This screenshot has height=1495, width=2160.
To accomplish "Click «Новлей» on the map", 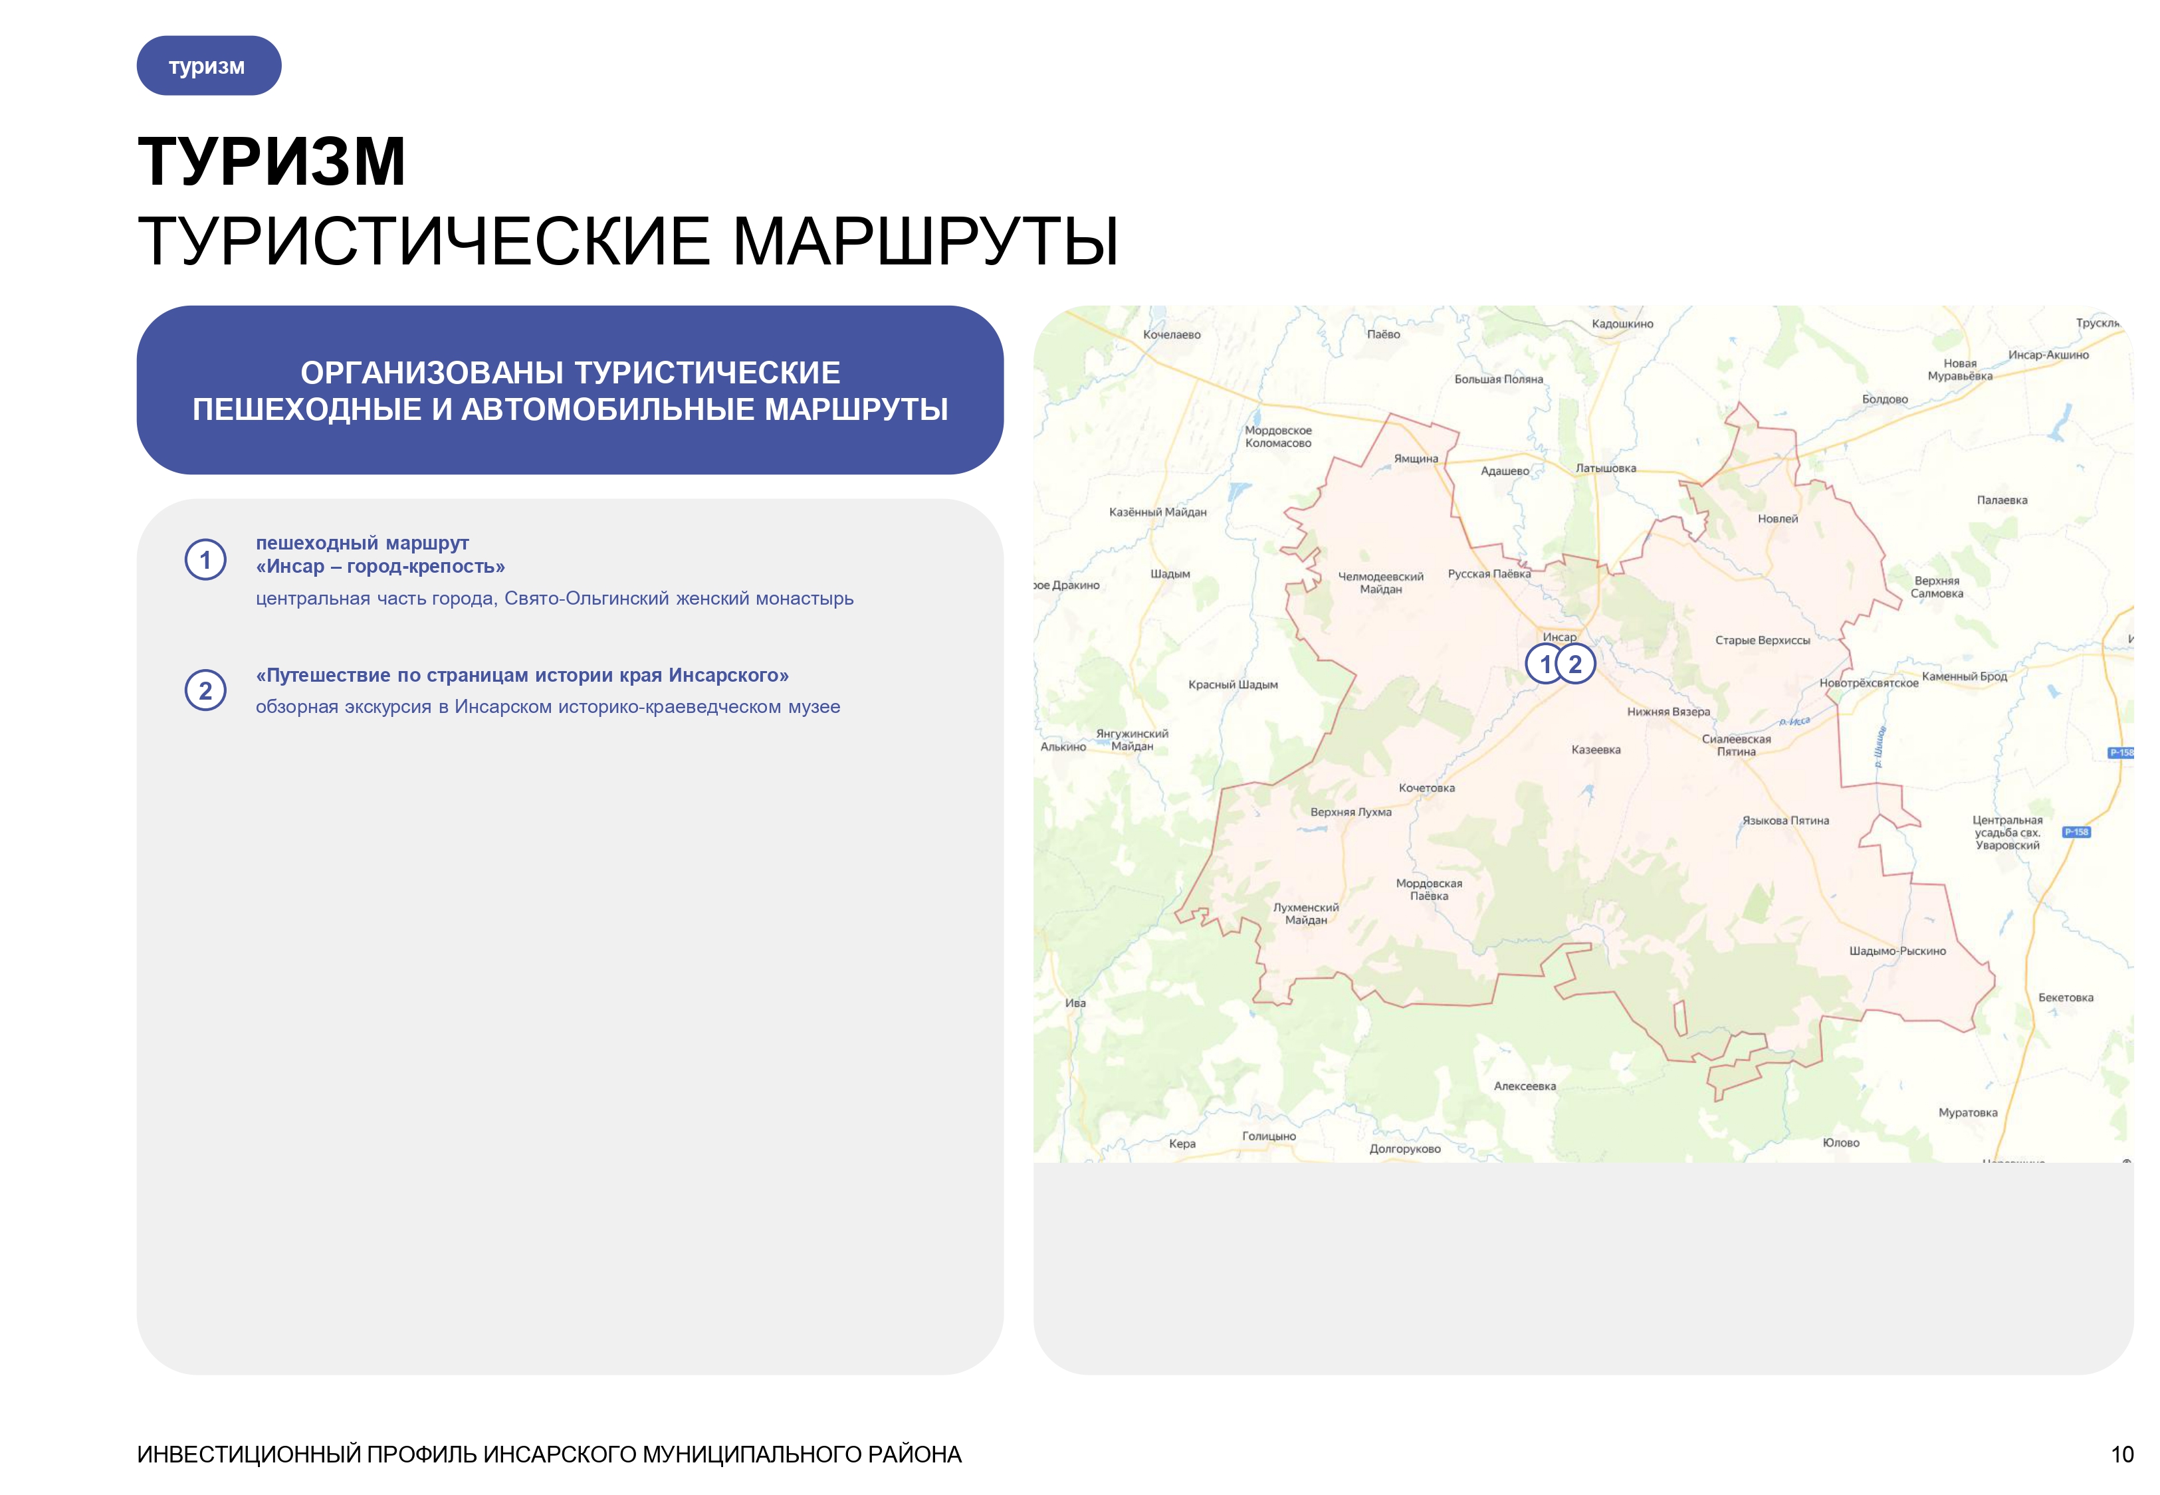I will tap(1778, 519).
